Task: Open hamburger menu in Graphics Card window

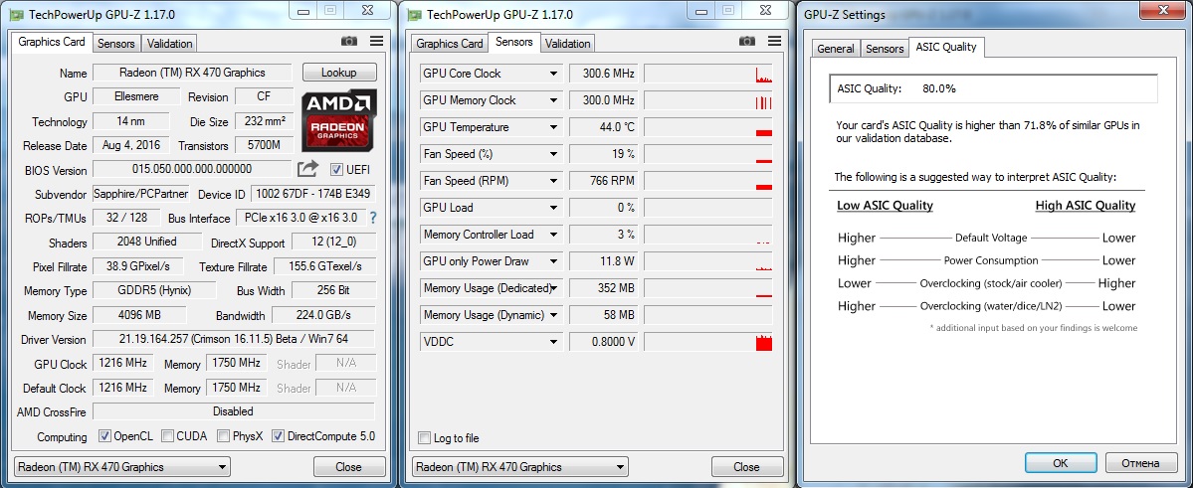Action: coord(377,42)
